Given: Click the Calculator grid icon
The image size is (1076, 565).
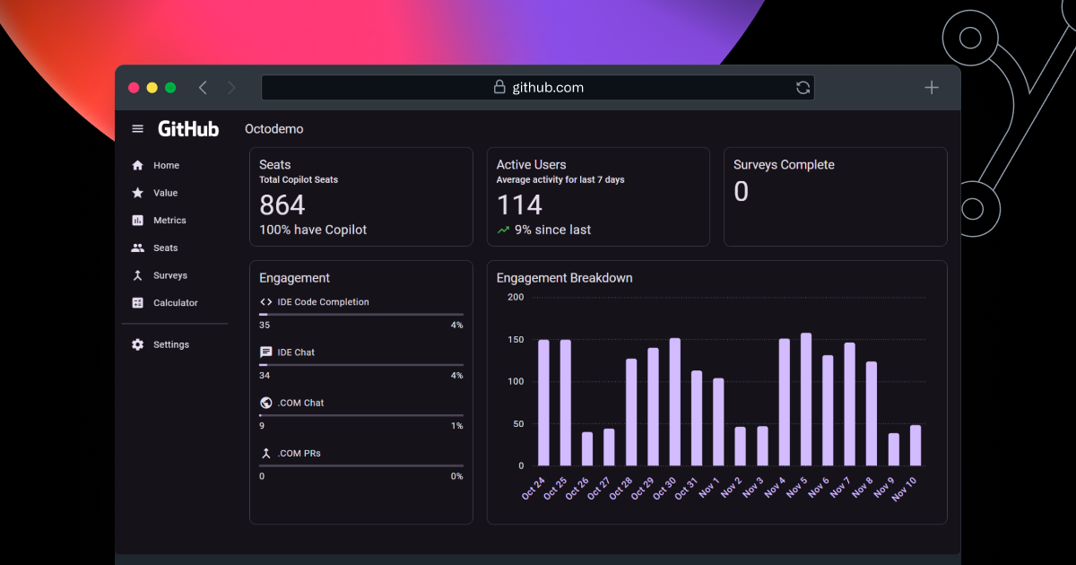Looking at the screenshot, I should 137,303.
